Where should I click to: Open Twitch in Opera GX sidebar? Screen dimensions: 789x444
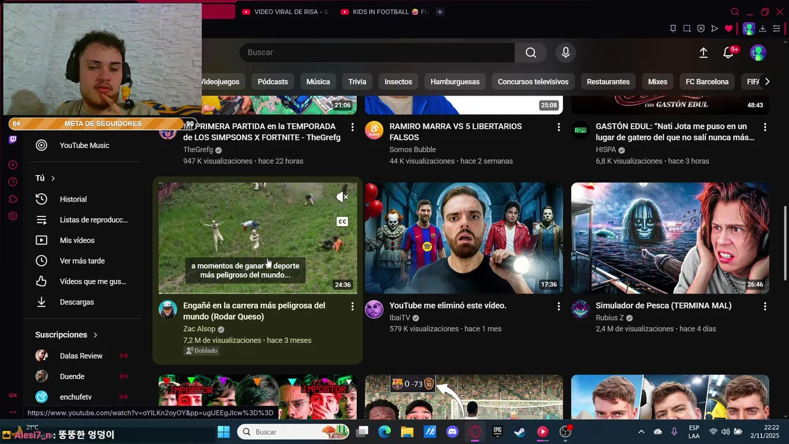click(x=13, y=140)
